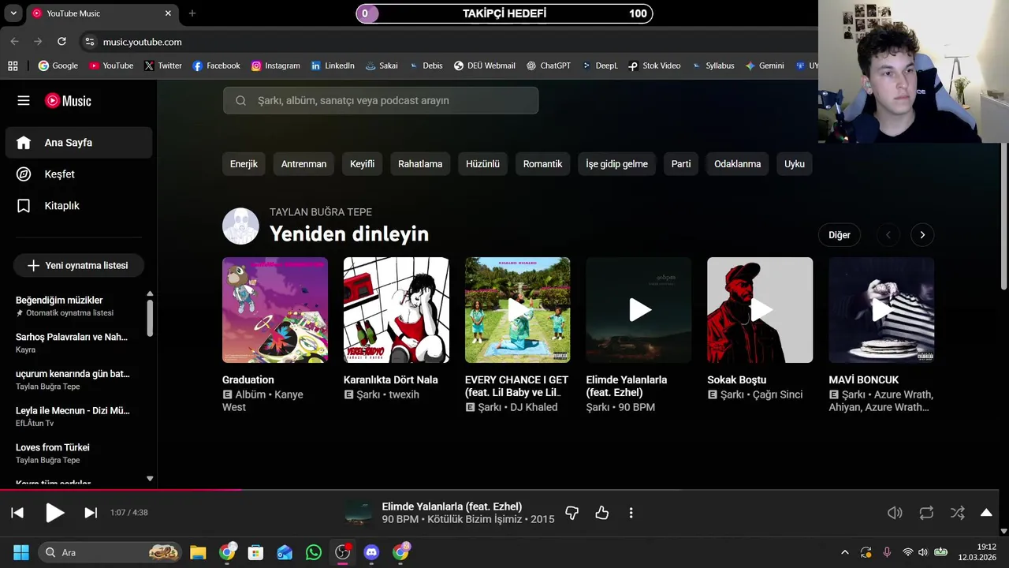The image size is (1009, 568).
Task: Show previous items in Yeniden dinleyin carousel
Action: point(888,235)
